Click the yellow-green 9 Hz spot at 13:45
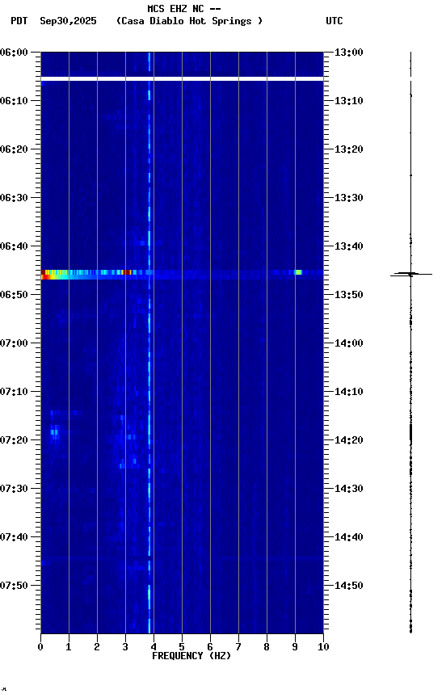446x698 pixels. click(x=298, y=272)
